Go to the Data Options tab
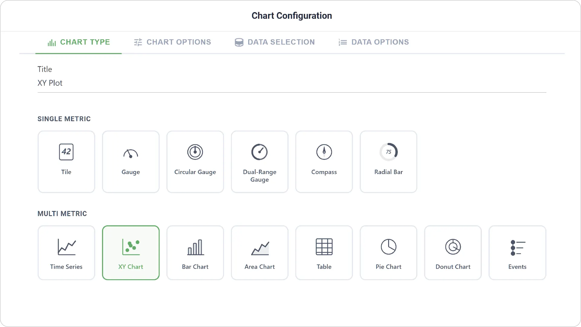The height and width of the screenshot is (327, 581). pyautogui.click(x=374, y=42)
